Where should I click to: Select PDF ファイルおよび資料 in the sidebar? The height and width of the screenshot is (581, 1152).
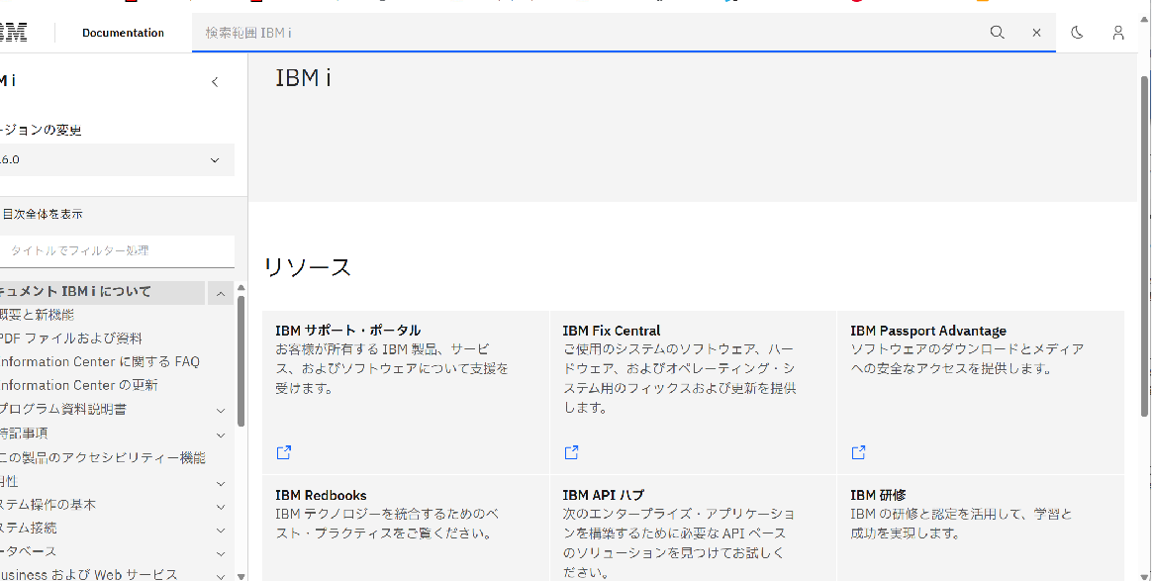[x=70, y=339]
